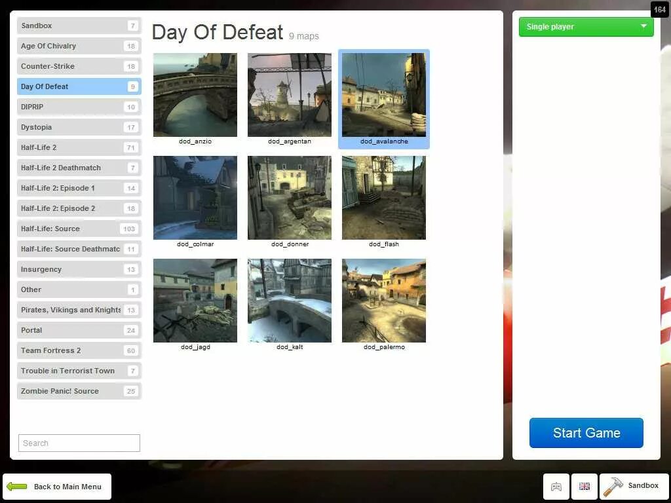The width and height of the screenshot is (671, 503).
Task: Select the dod_palermo map thumbnail
Action: point(384,300)
